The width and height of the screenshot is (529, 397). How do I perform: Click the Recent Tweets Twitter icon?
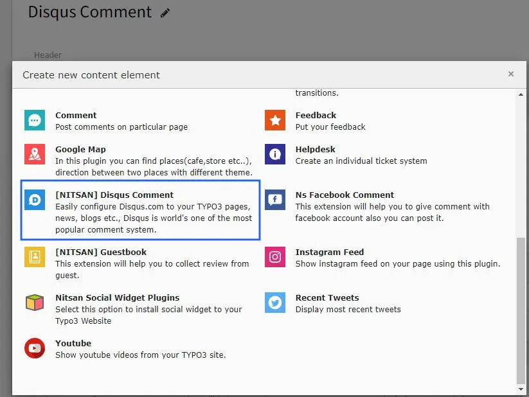click(x=275, y=303)
